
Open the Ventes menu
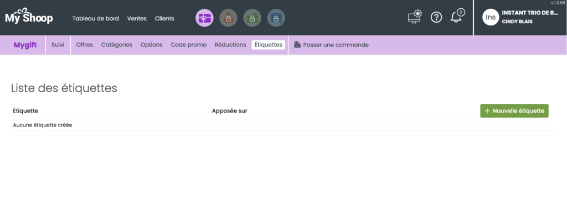pyautogui.click(x=137, y=18)
